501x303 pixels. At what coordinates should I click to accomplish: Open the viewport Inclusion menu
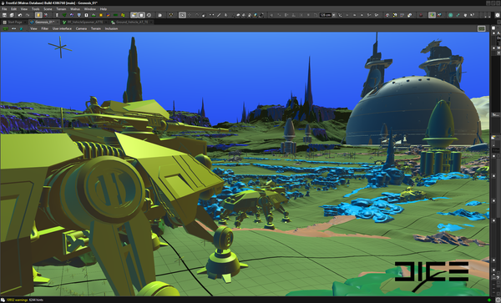pos(111,28)
